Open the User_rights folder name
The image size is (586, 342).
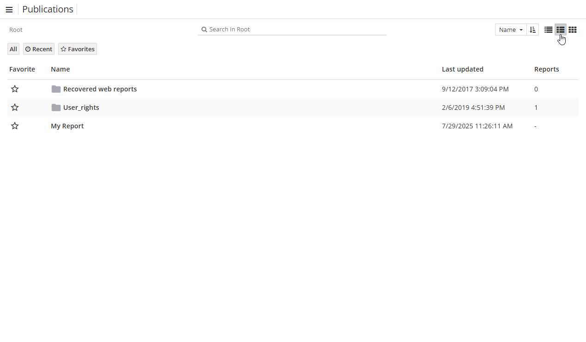coord(81,108)
